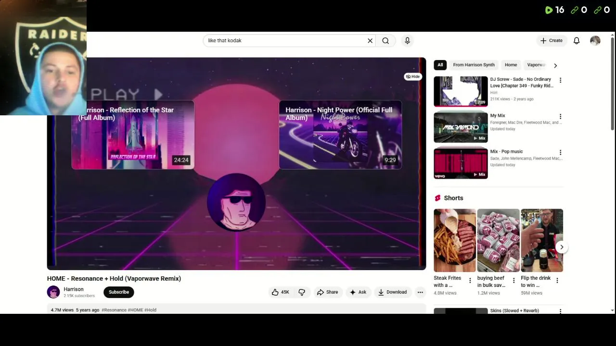Dislike the video with the thumbs down
The width and height of the screenshot is (616, 346).
pos(302,292)
